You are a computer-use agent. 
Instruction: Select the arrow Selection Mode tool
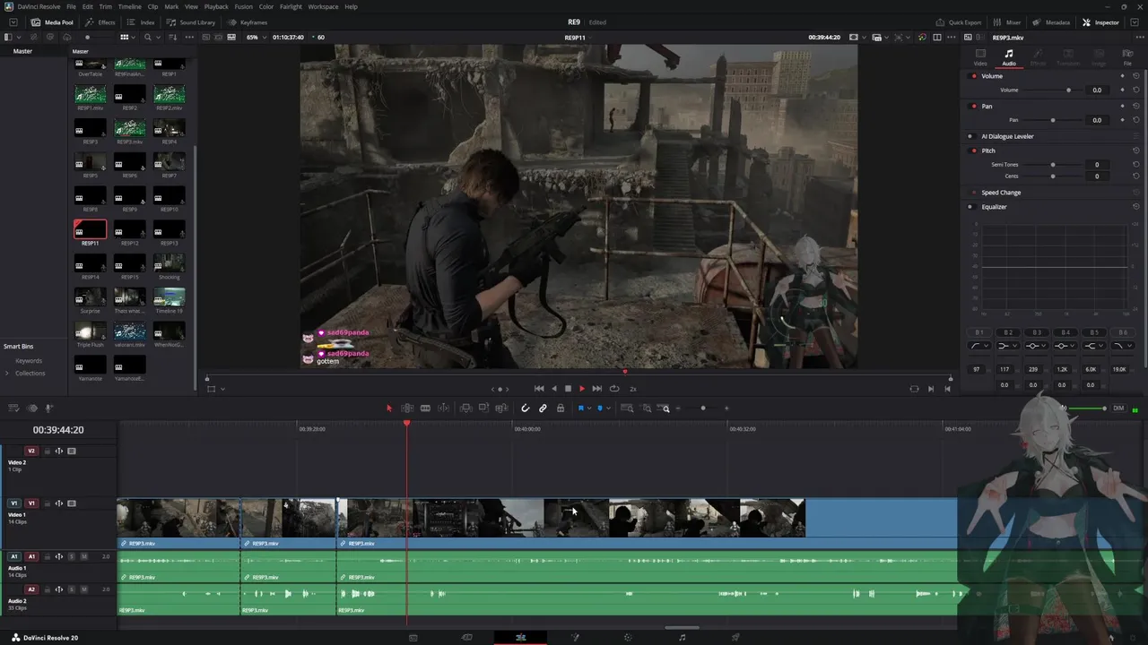click(x=389, y=408)
